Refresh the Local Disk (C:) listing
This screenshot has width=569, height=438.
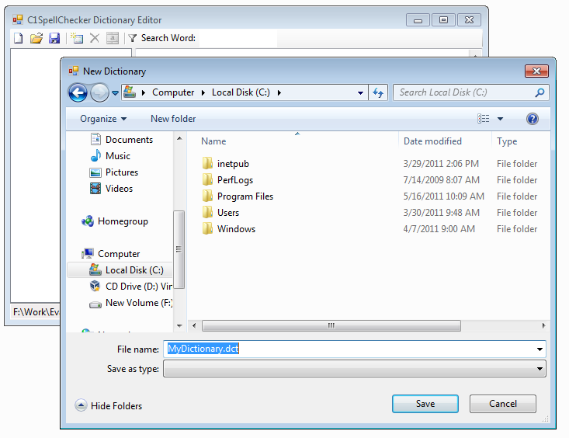tap(378, 93)
